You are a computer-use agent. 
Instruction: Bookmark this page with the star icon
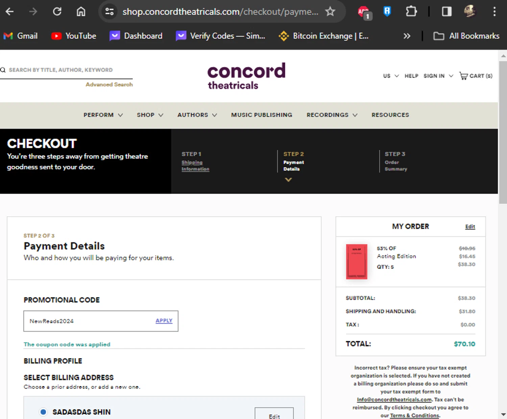330,12
